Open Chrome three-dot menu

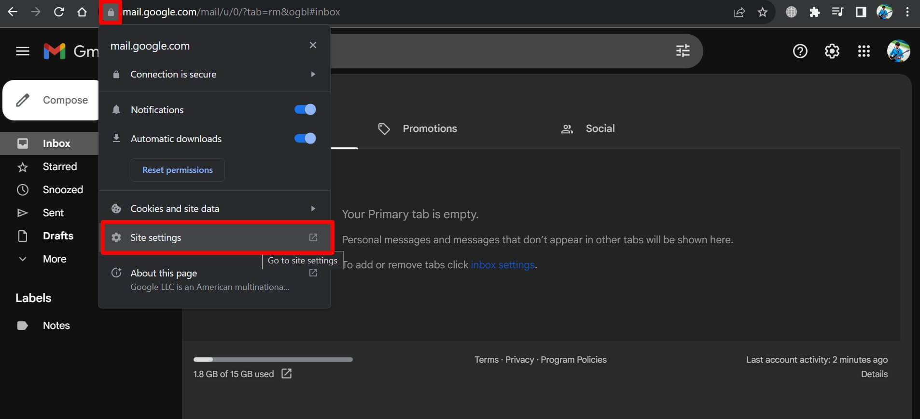907,12
